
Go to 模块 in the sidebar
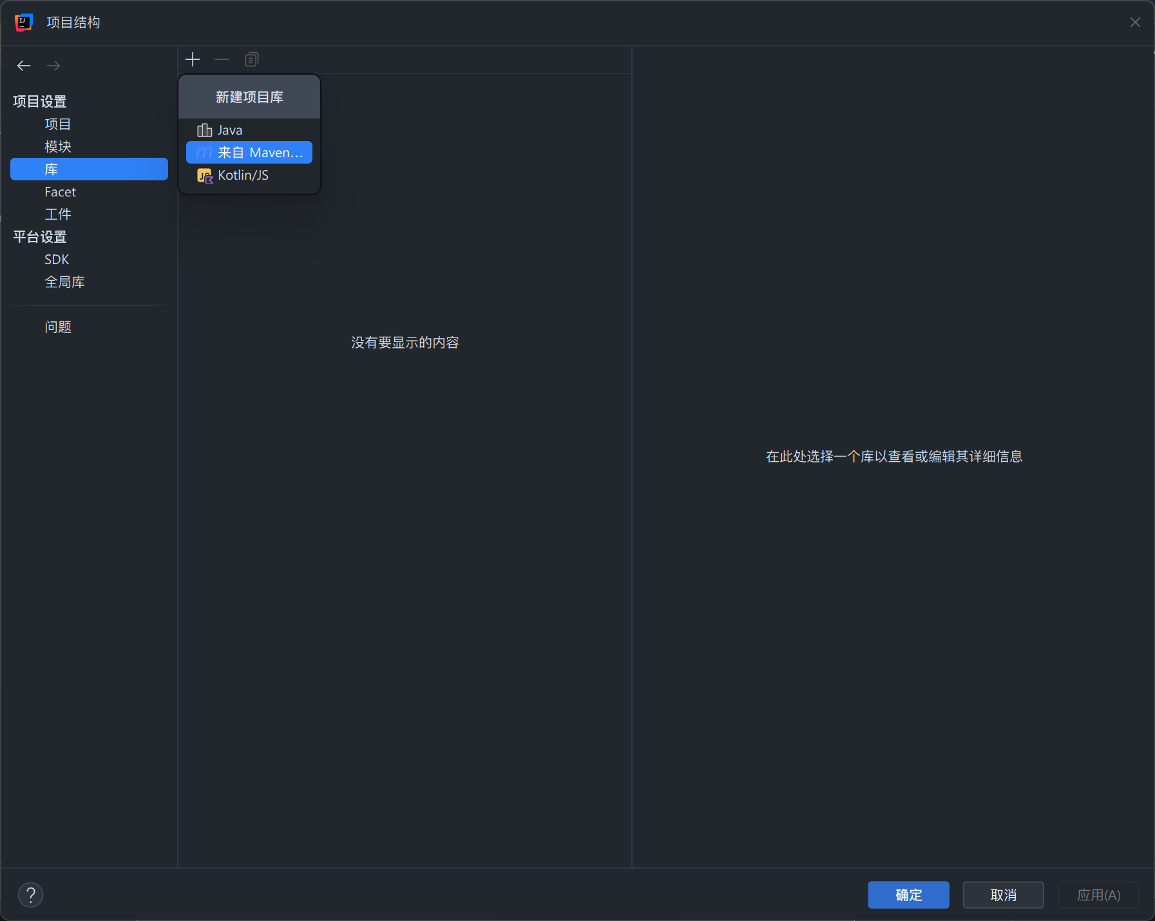tap(58, 147)
